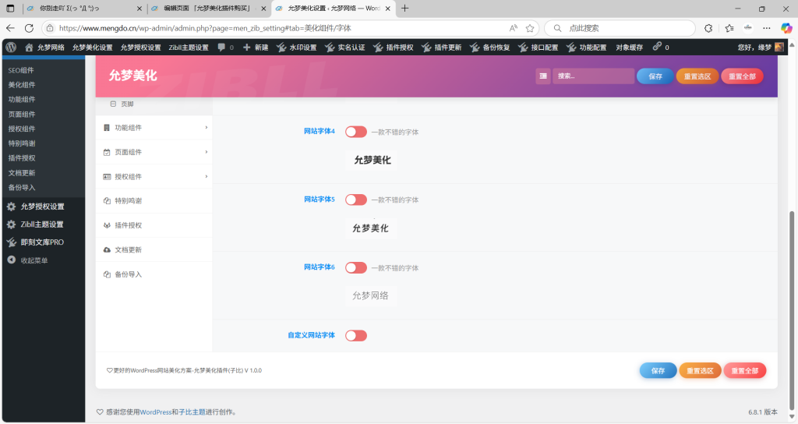
Task: Open the favorites list icon
Action: pyautogui.click(x=729, y=28)
